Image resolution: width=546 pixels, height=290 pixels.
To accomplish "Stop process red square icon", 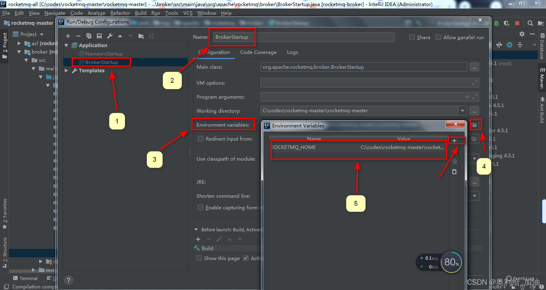I will pyautogui.click(x=517, y=23).
